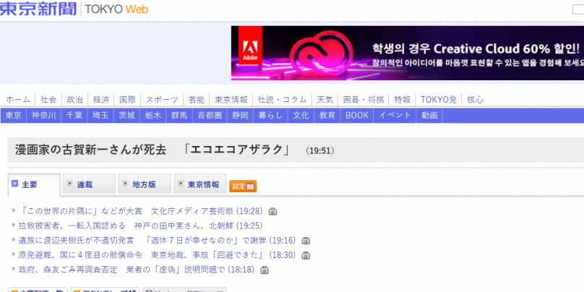Open the 天気 weather menu item
The image size is (584, 292).
[x=325, y=100]
